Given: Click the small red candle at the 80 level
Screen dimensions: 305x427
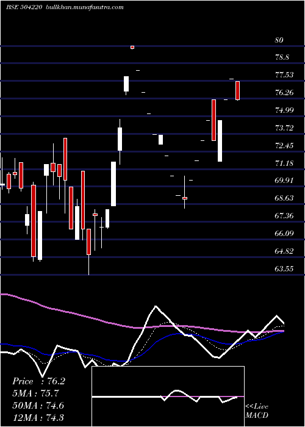Looking at the screenshot, I should point(132,48).
